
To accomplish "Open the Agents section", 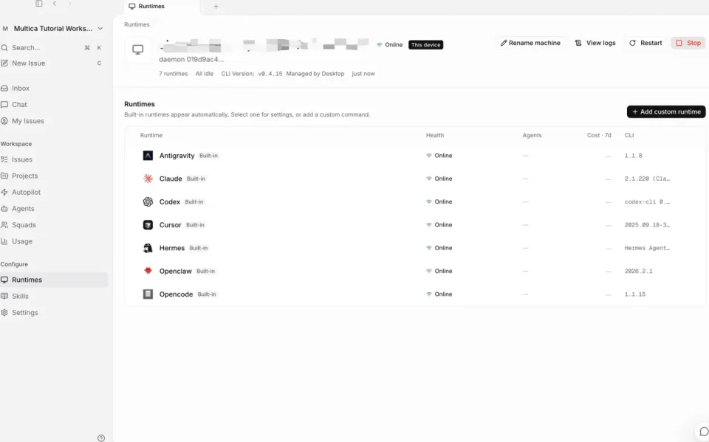I will (54, 208).
